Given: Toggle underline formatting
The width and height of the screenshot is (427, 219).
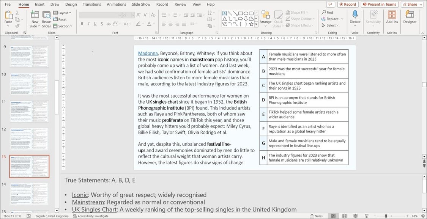Looking at the screenshot, I should click(95, 24).
